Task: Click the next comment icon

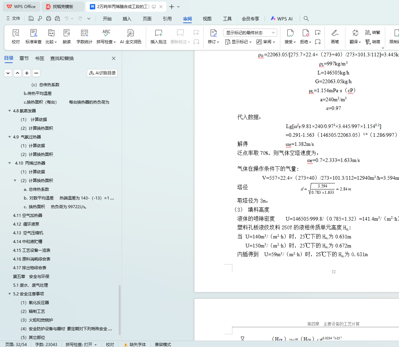Action: click(196, 42)
